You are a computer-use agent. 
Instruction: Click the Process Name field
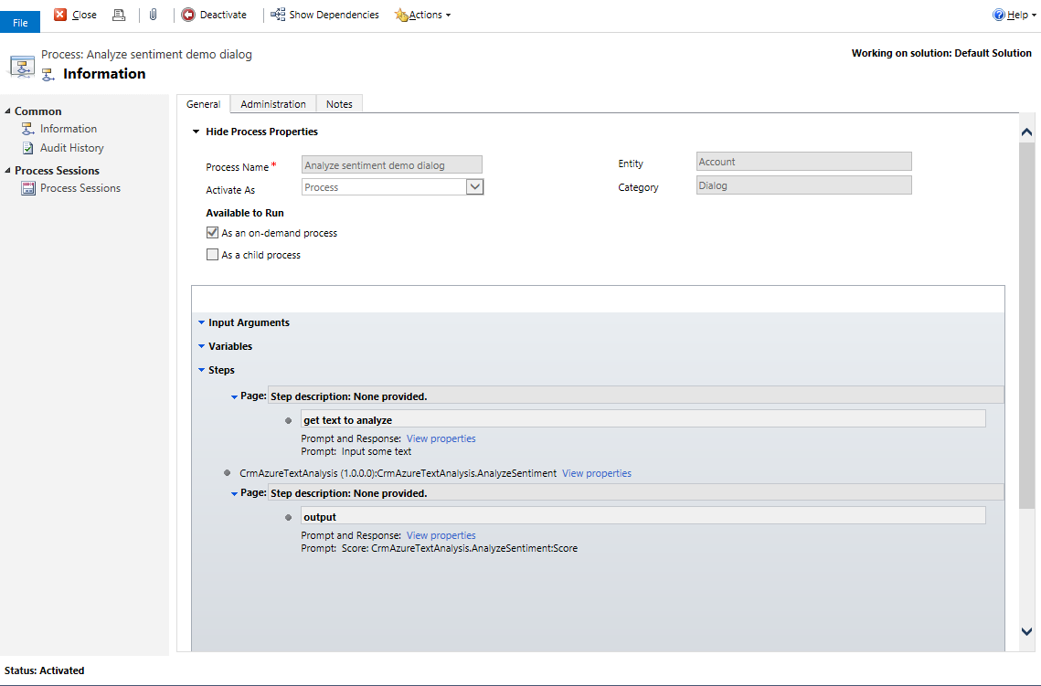392,165
